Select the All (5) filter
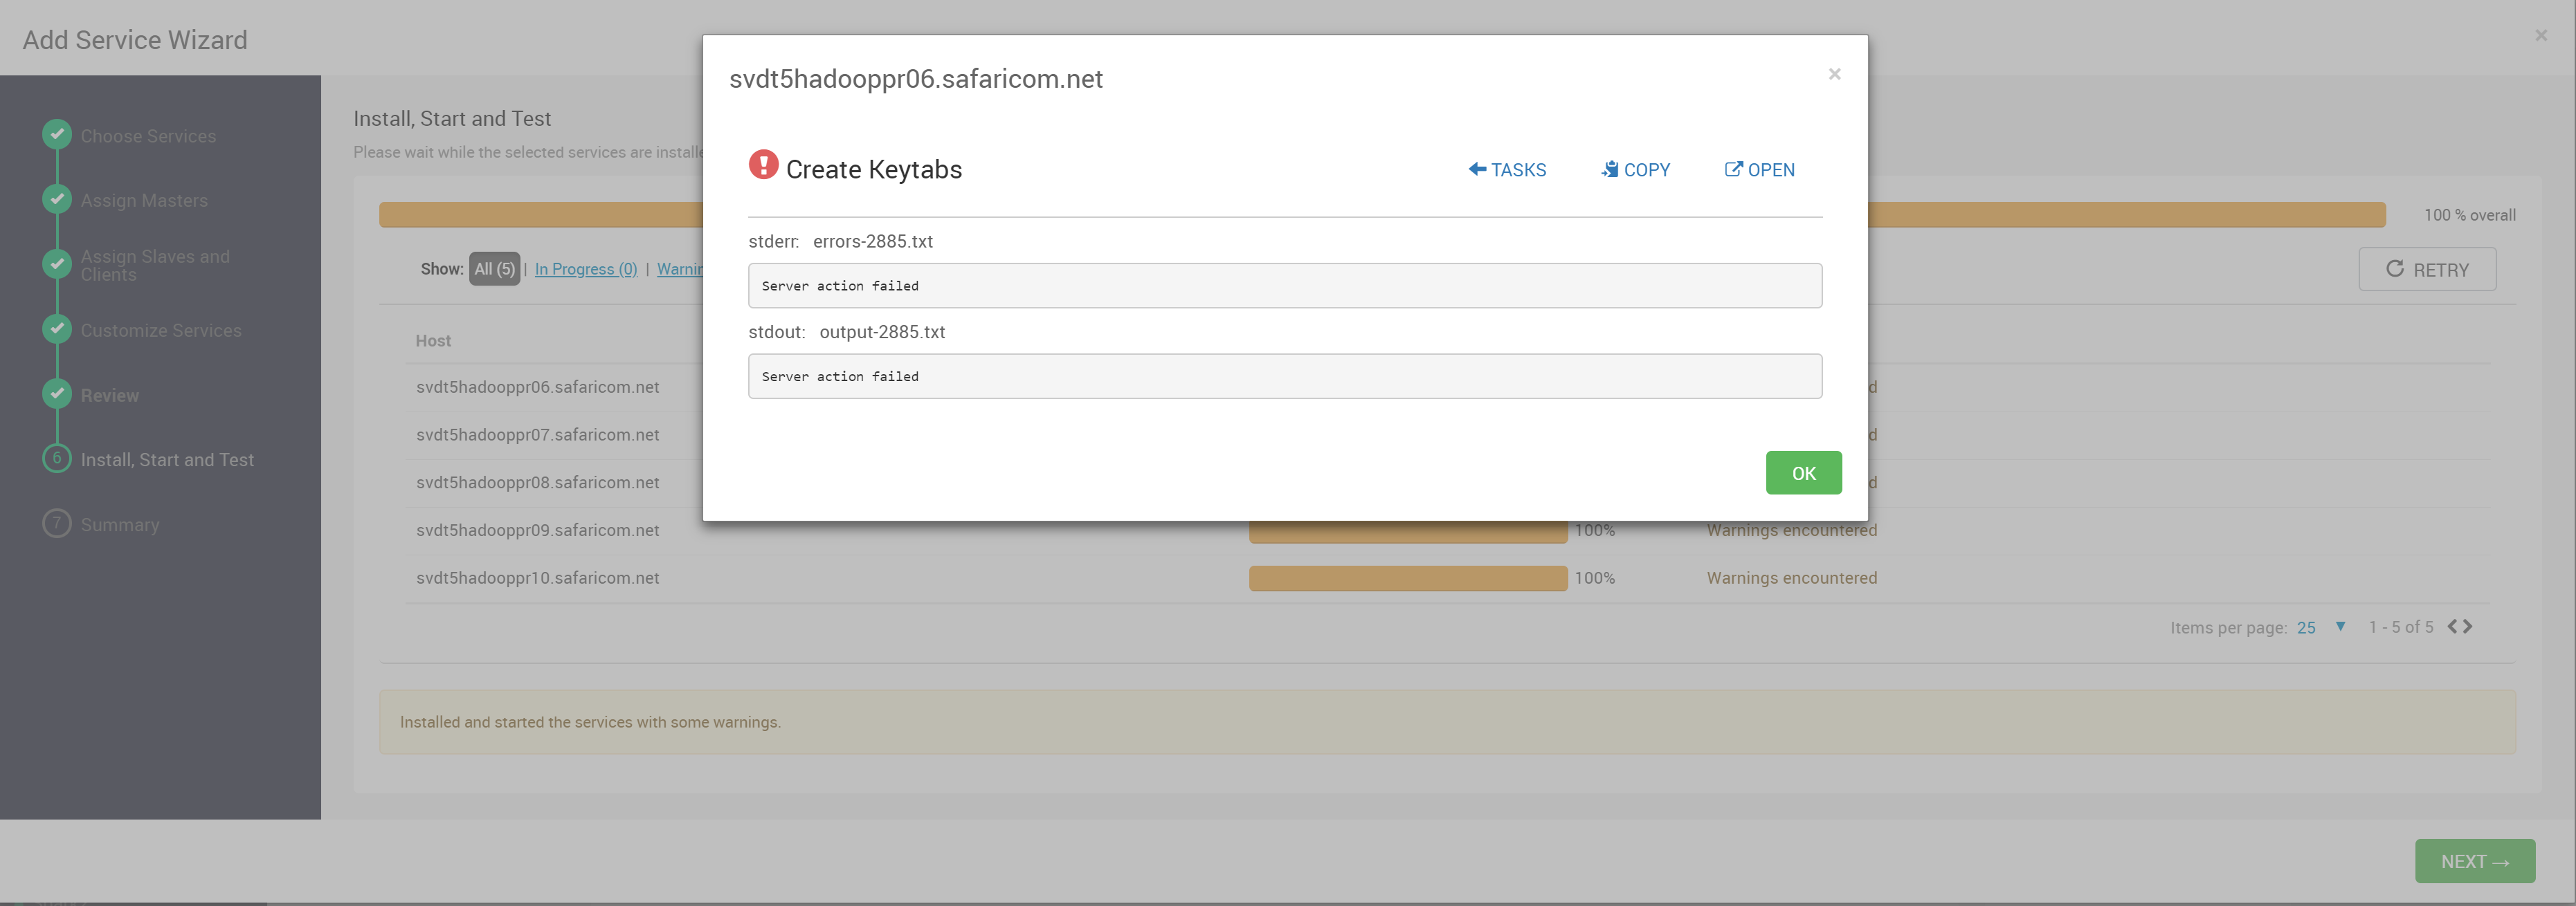 point(494,269)
